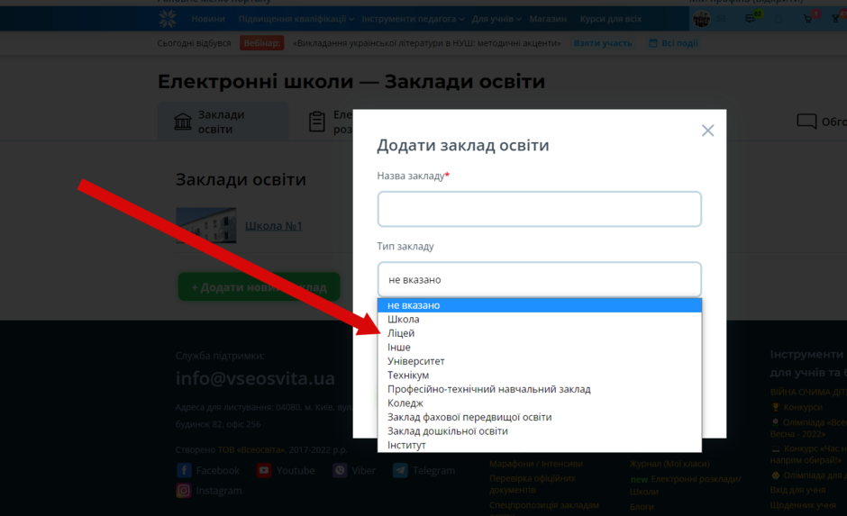The width and height of the screenshot is (847, 516).
Task: Open the 'Магазин' menu item
Action: (x=548, y=19)
